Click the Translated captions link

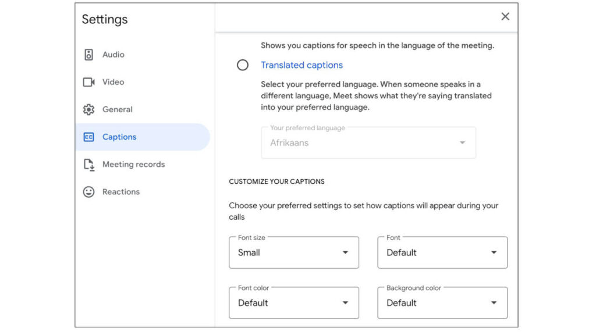301,65
